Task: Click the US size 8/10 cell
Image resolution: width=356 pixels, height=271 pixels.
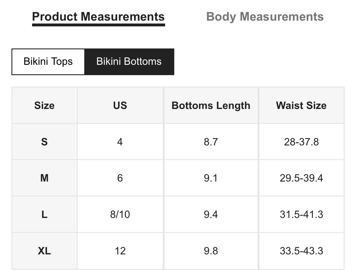Action: [x=120, y=215]
